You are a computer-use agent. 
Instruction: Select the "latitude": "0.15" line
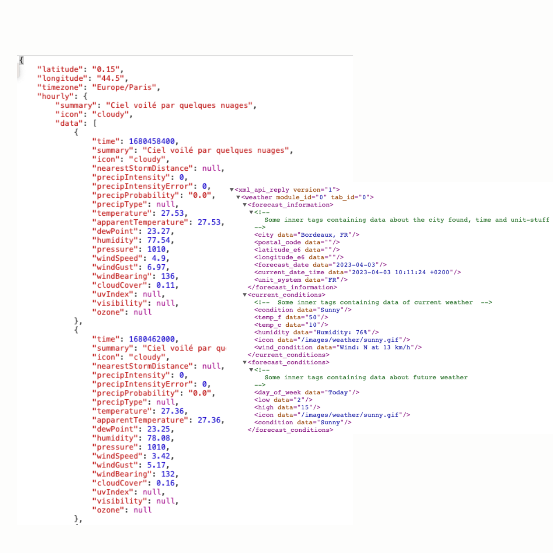coord(80,69)
